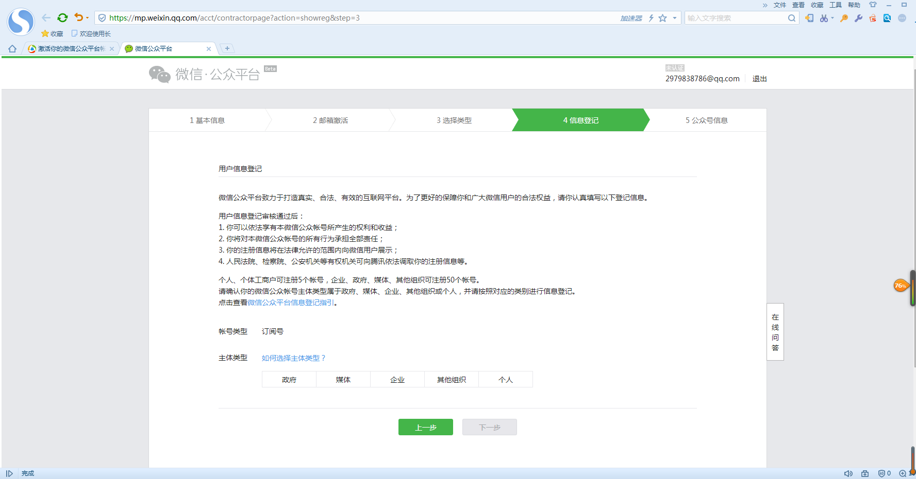Click the lightning bolt speed mode icon
Screen dimensions: 916x479
coord(651,18)
